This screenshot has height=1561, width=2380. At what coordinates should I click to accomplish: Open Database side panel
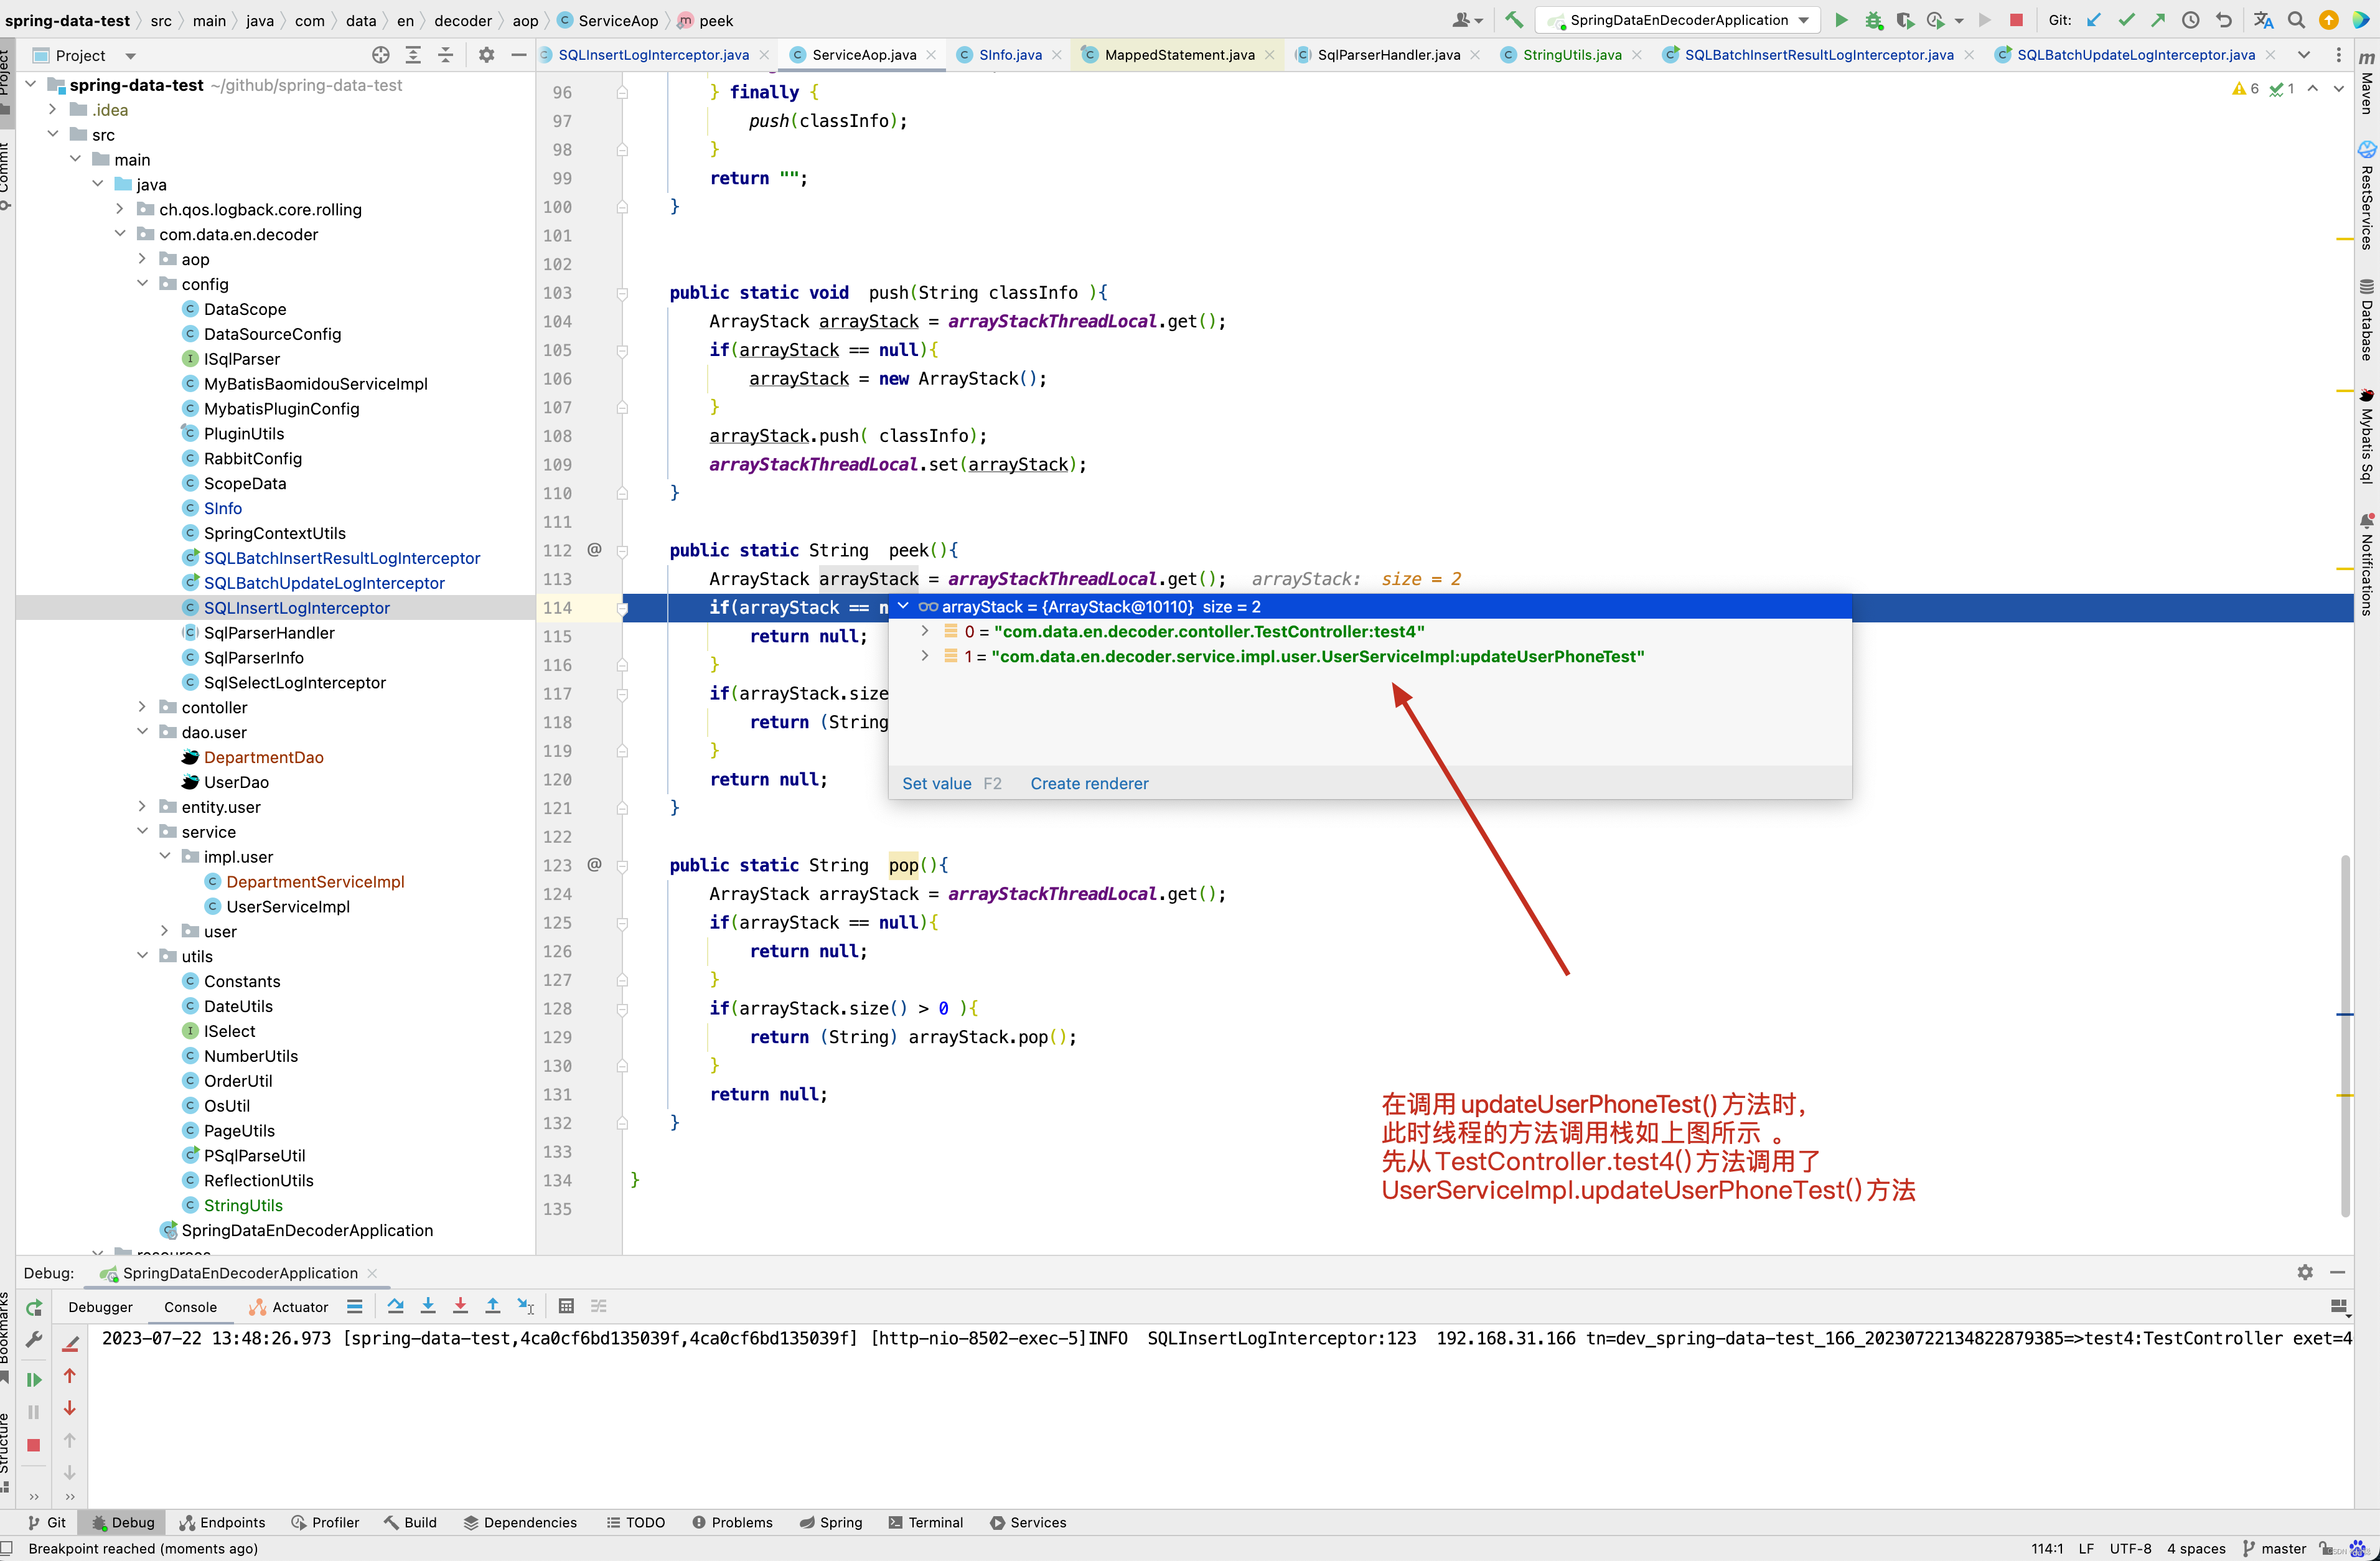click(x=2367, y=320)
